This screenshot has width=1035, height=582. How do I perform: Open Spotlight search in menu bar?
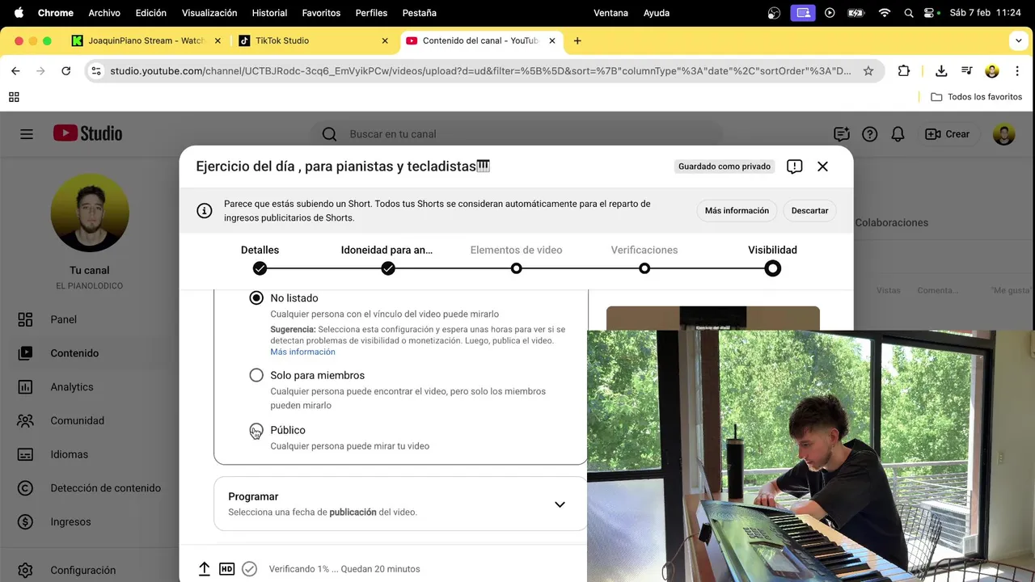click(x=908, y=13)
